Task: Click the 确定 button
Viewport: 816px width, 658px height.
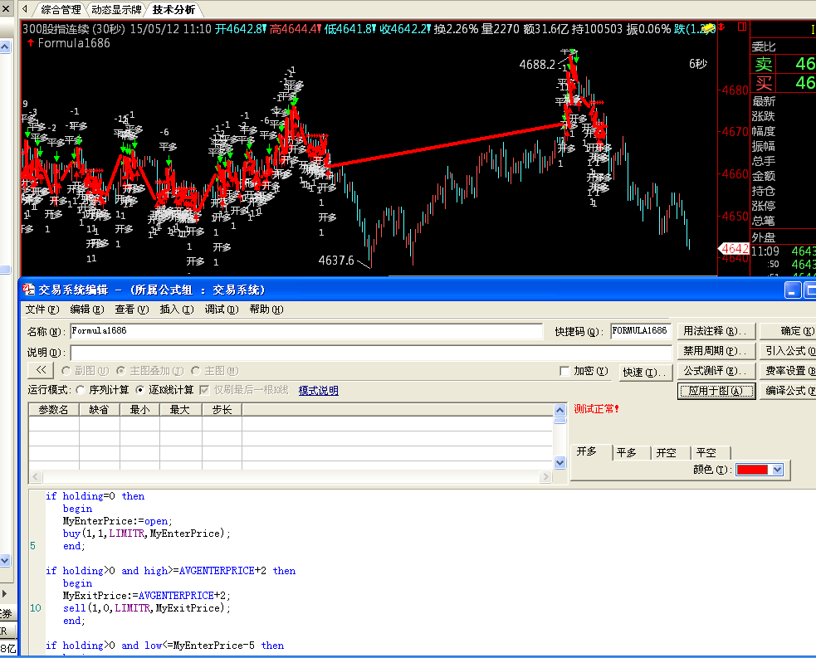Action: pos(788,331)
